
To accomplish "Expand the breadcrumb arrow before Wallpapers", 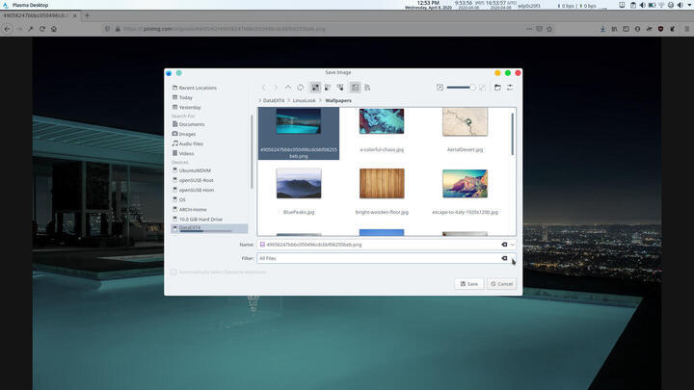I will click(x=320, y=101).
